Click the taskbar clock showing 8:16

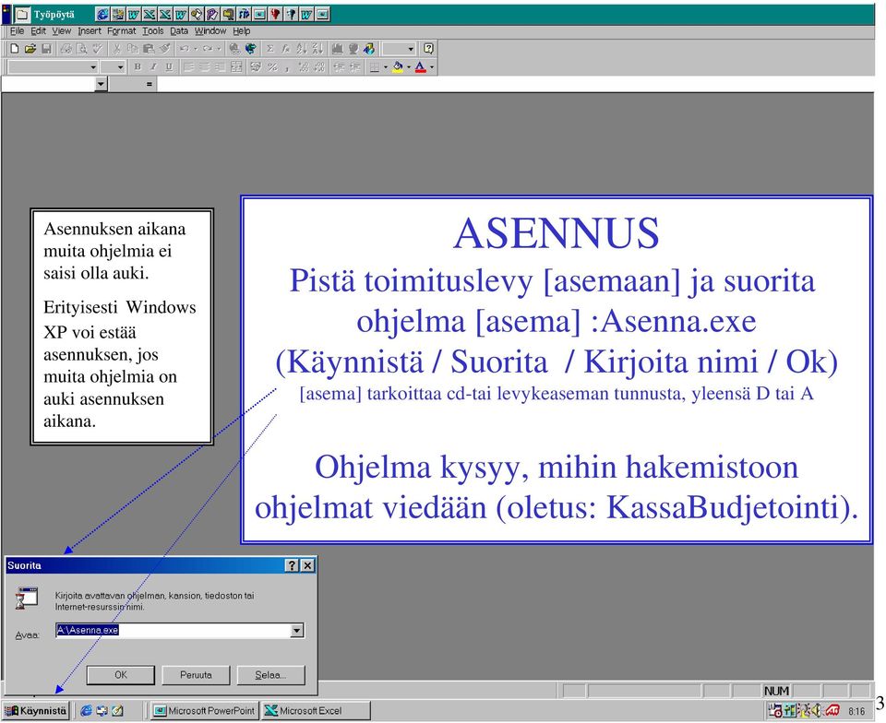tap(856, 711)
